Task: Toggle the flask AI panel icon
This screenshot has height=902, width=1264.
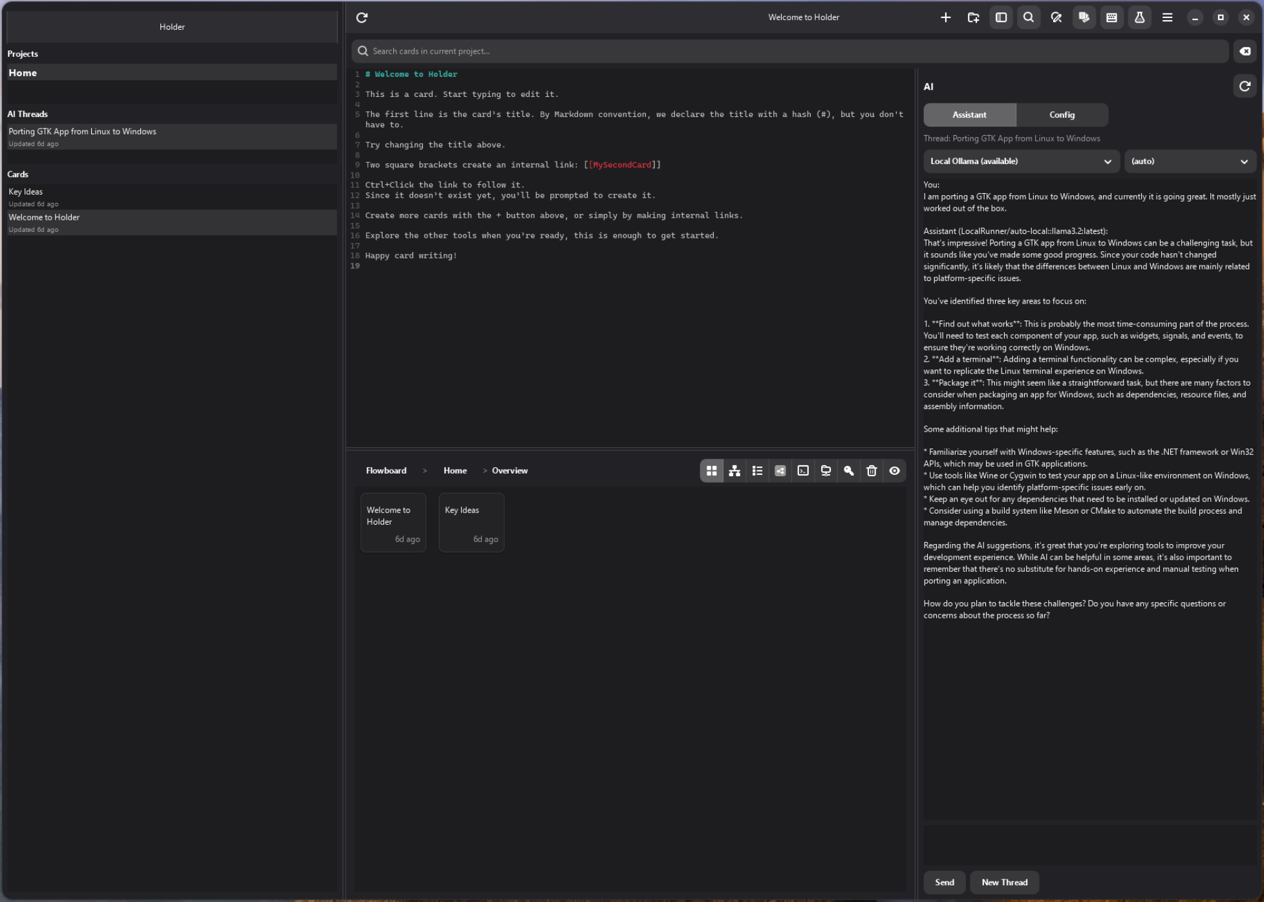Action: 1140,17
